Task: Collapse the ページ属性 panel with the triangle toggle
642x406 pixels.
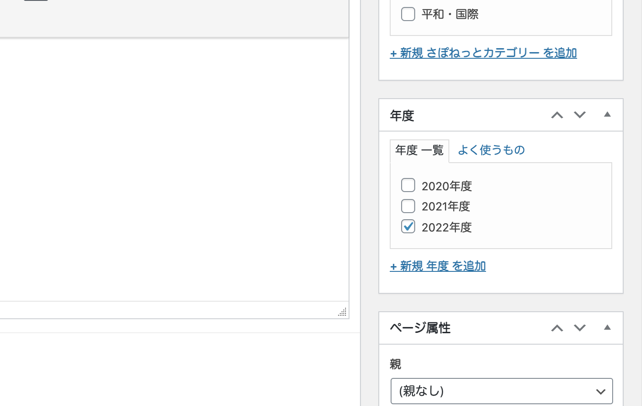Action: tap(607, 328)
